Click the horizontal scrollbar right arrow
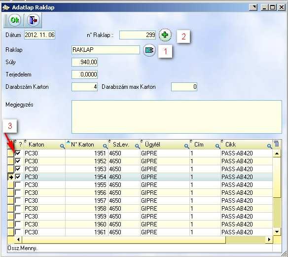The image size is (288, 257). tap(269, 239)
